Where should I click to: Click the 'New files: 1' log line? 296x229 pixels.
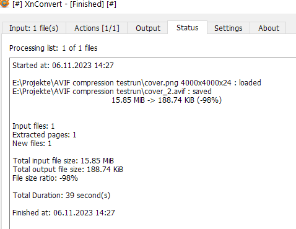click(32, 144)
